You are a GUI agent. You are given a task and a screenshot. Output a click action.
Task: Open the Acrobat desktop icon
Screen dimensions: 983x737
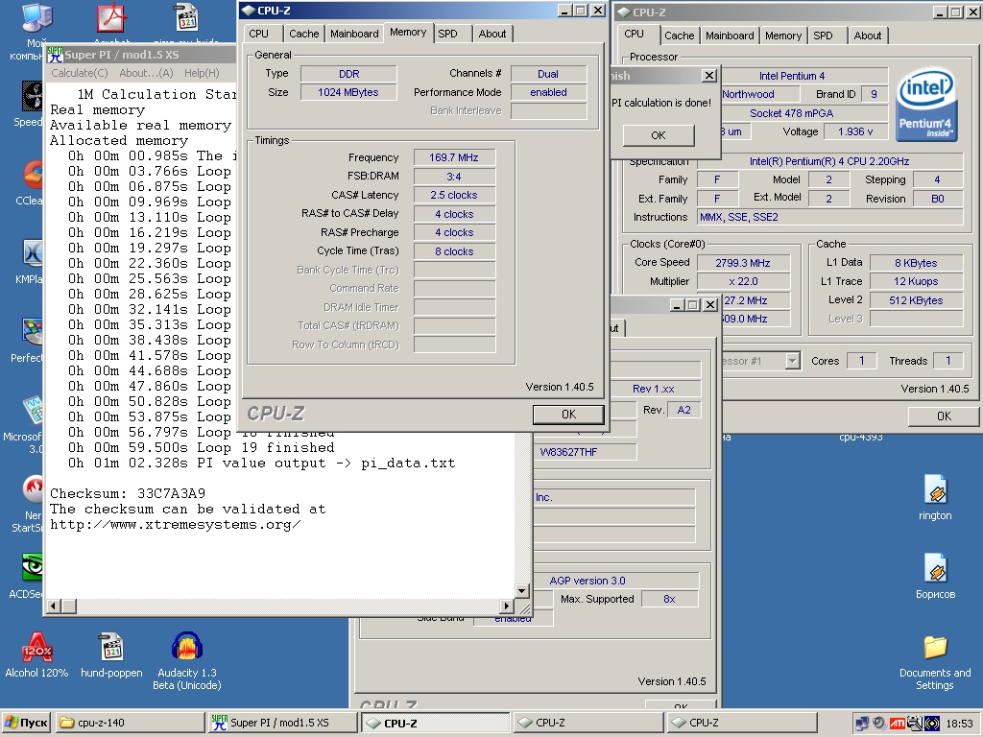(x=111, y=17)
